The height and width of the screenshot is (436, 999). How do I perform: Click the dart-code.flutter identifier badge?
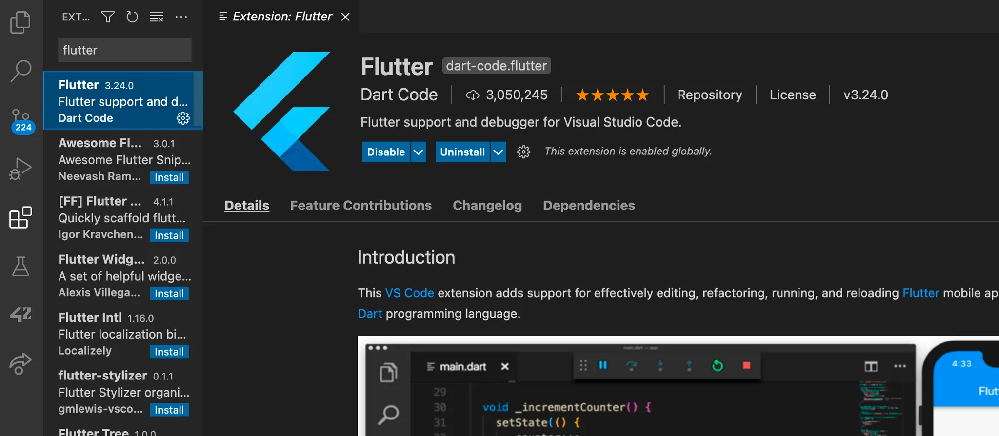click(497, 66)
